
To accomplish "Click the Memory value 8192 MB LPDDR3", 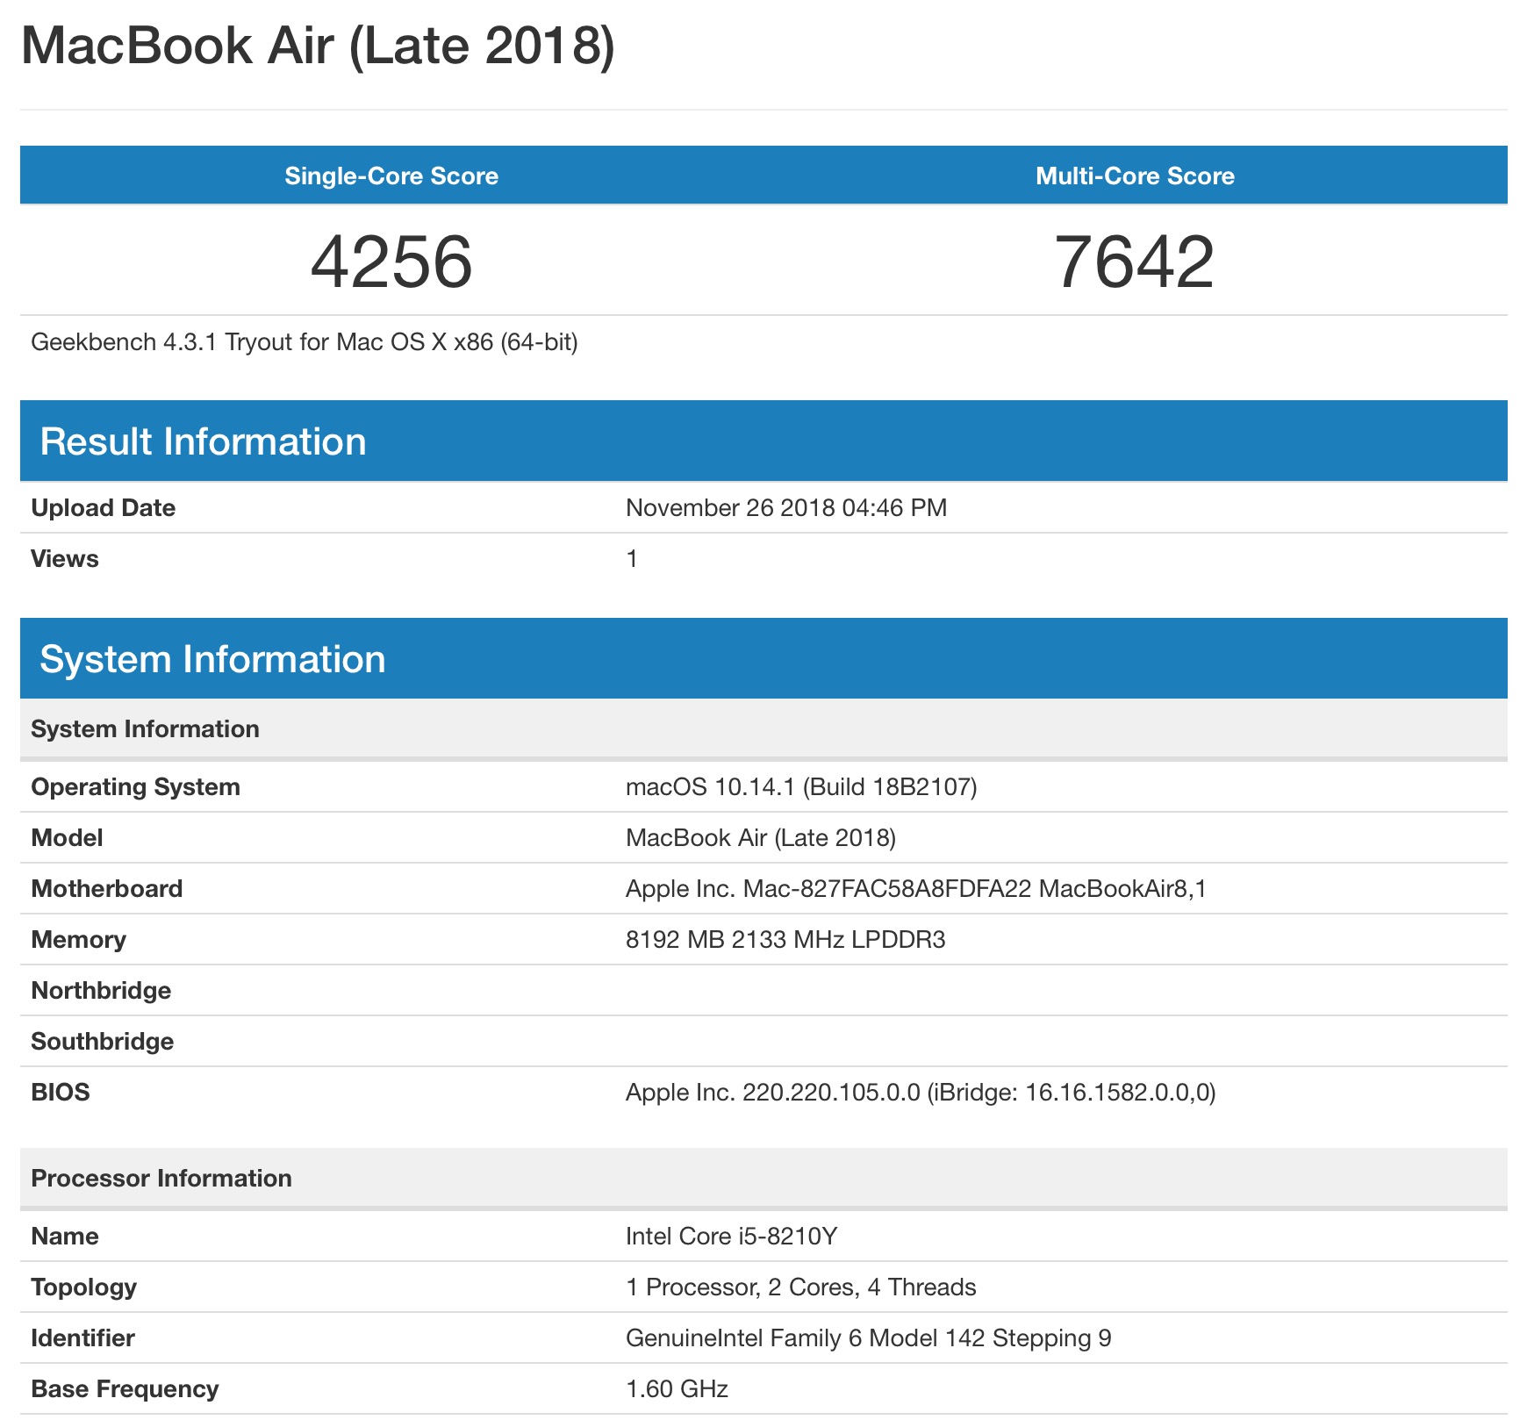I will pyautogui.click(x=785, y=940).
